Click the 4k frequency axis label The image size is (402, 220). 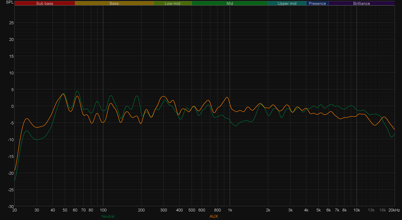tap(306, 210)
